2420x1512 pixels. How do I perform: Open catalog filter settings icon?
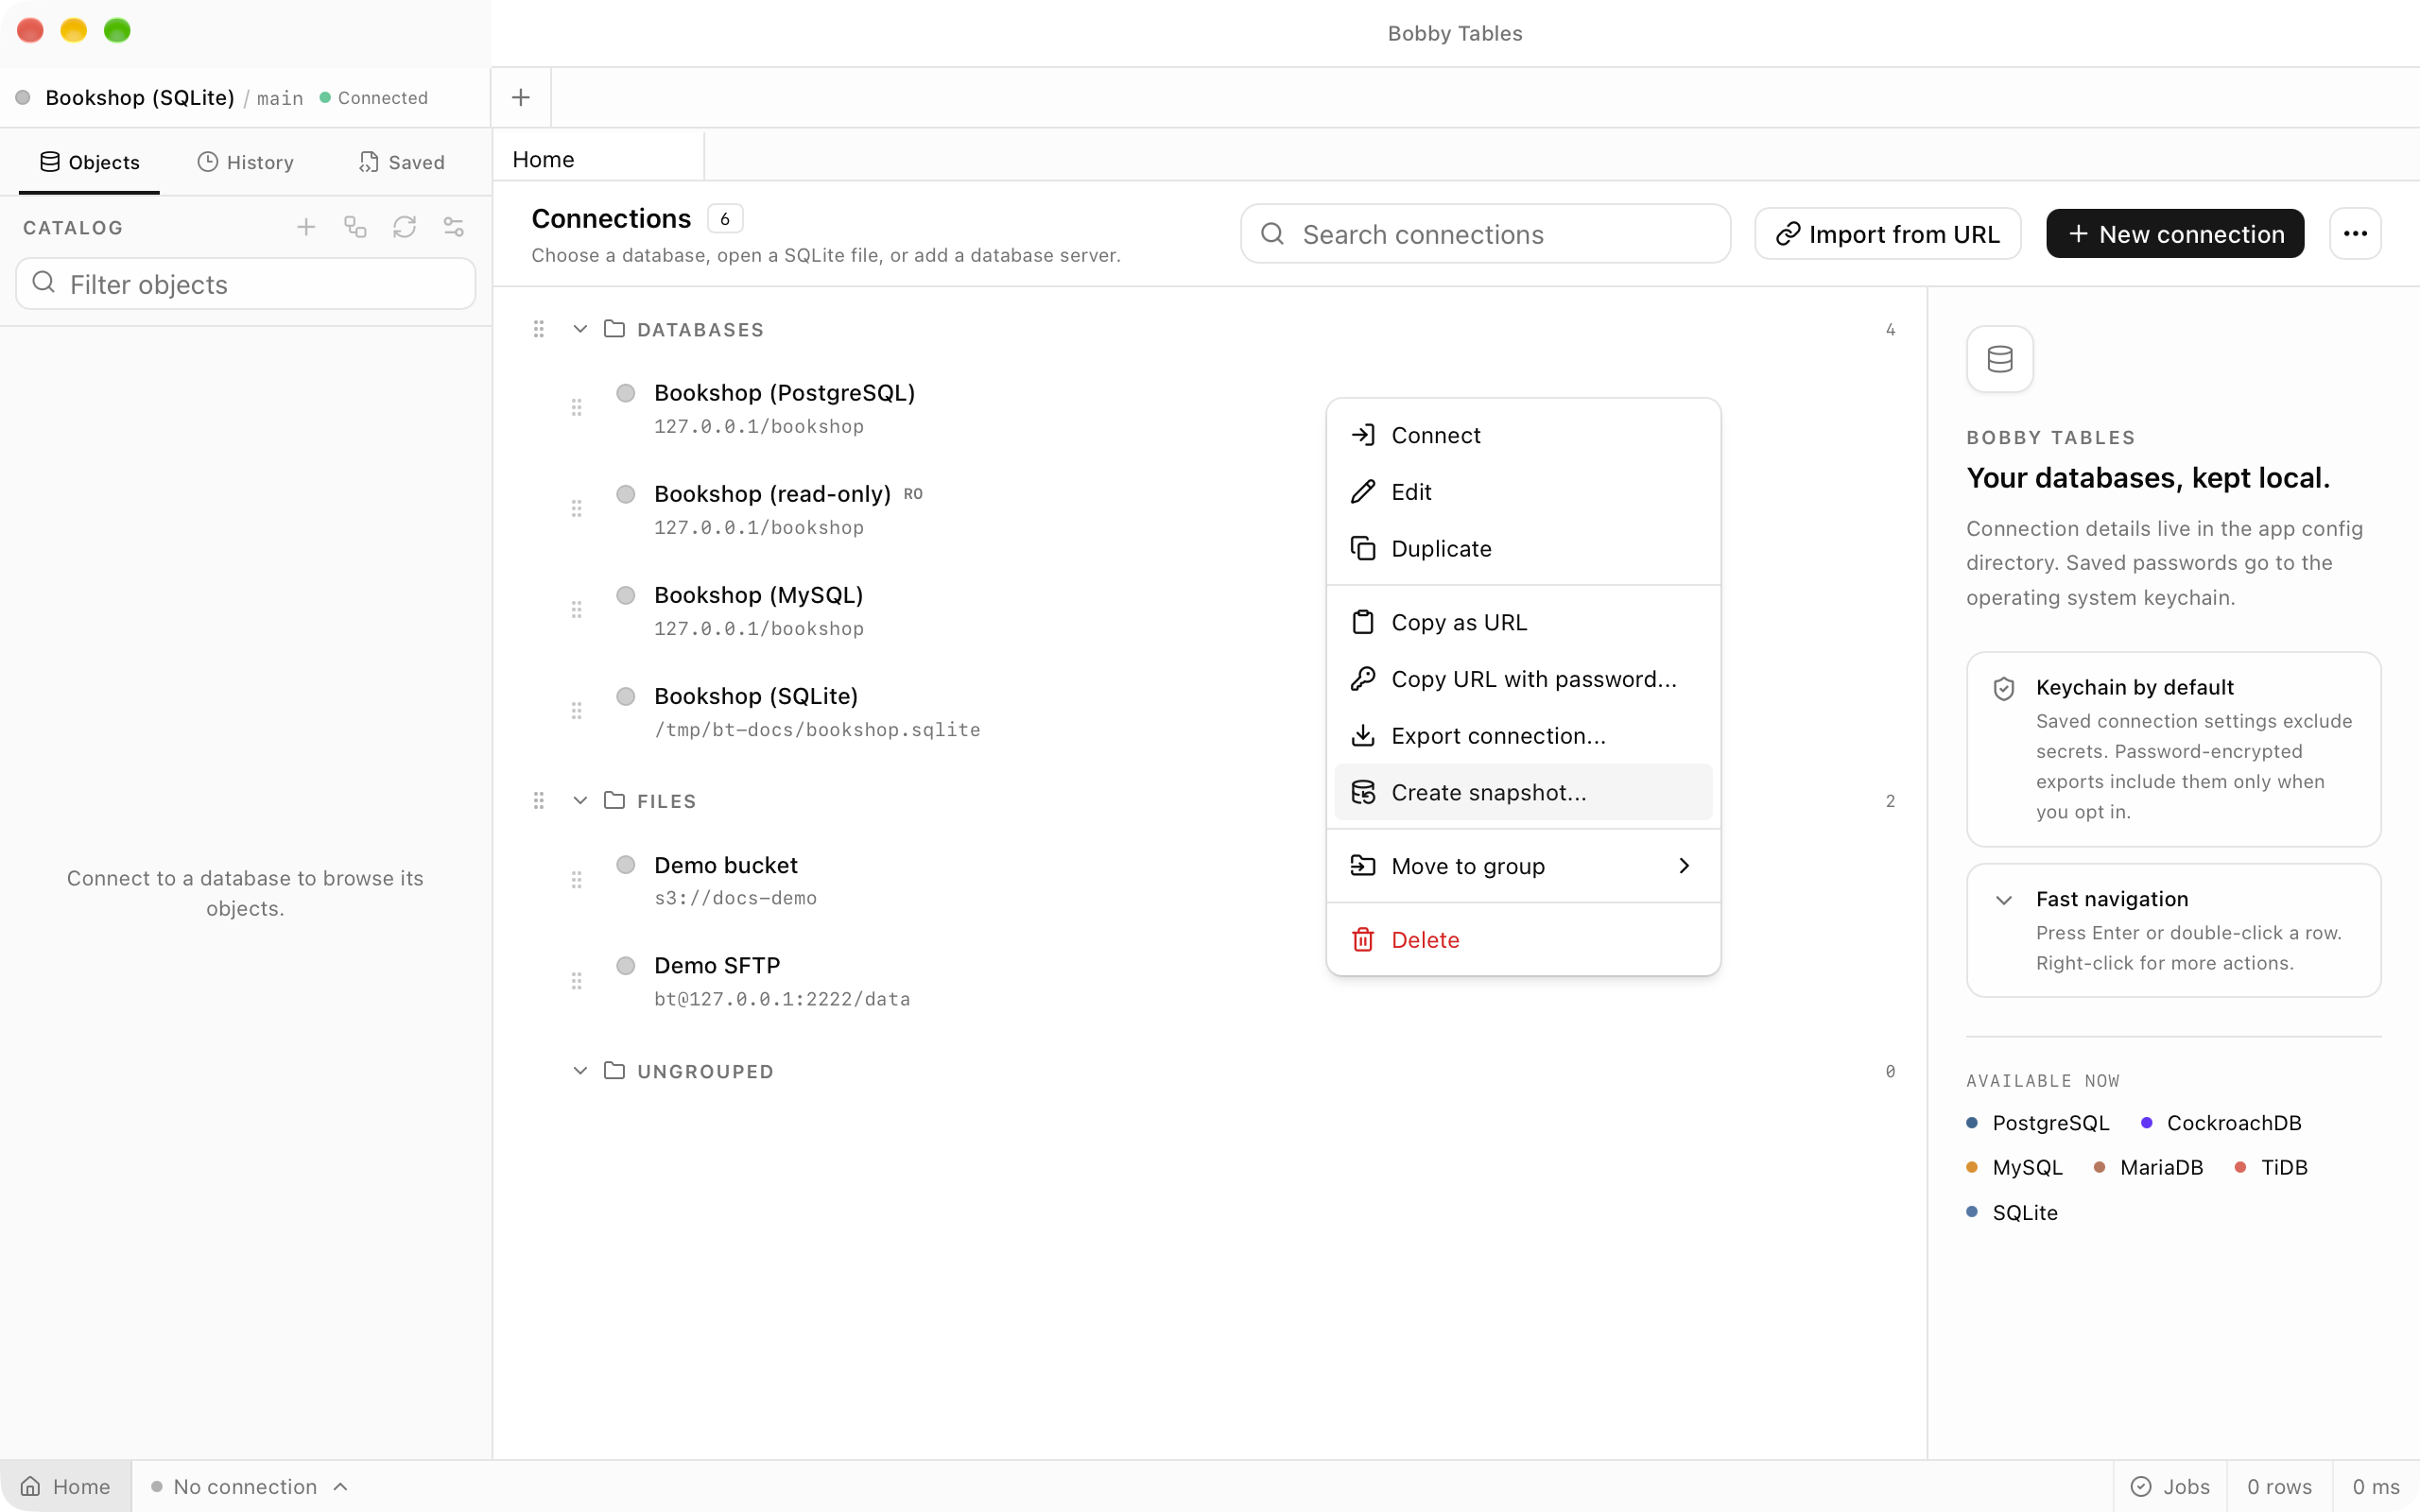[453, 228]
